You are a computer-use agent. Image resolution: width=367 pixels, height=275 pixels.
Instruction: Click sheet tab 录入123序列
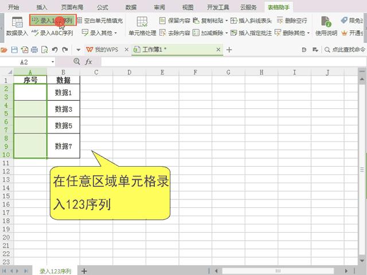[55, 271]
